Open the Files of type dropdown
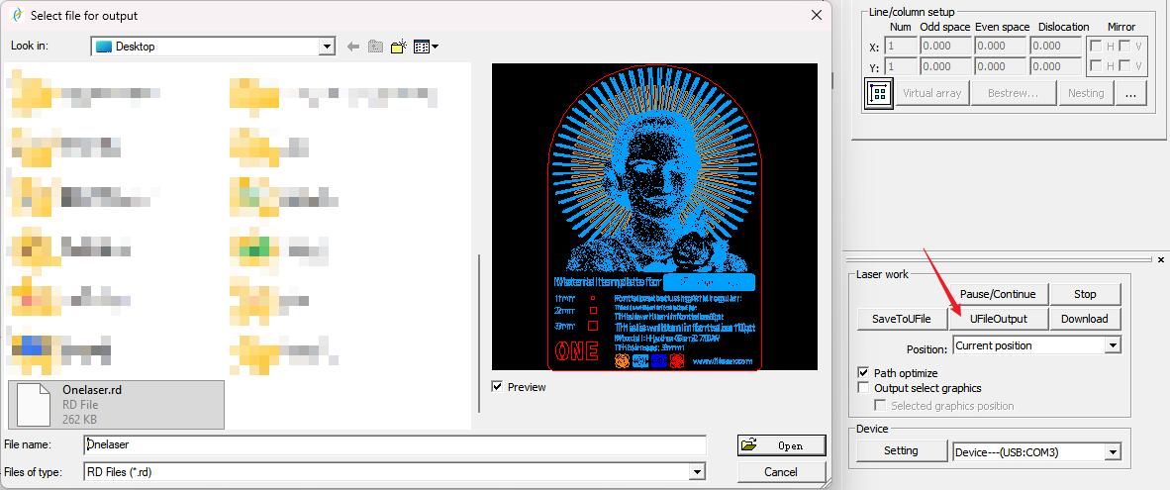The height and width of the screenshot is (490, 1170). (697, 472)
